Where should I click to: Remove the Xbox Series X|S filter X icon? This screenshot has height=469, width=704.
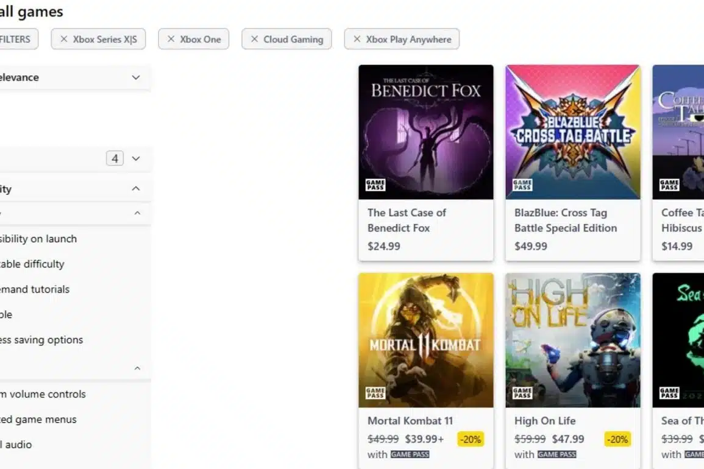click(x=64, y=39)
